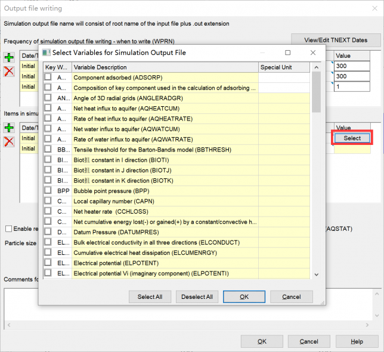Click the highlighted Select button
Viewport: 384px width, 352px height.
(352, 138)
